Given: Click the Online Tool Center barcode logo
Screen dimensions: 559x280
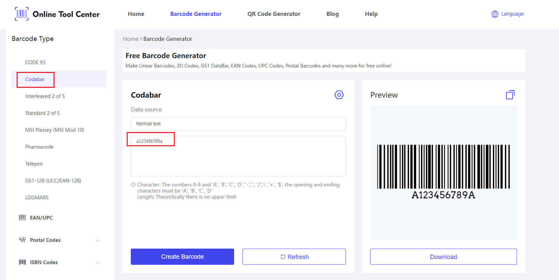Looking at the screenshot, I should pos(22,14).
